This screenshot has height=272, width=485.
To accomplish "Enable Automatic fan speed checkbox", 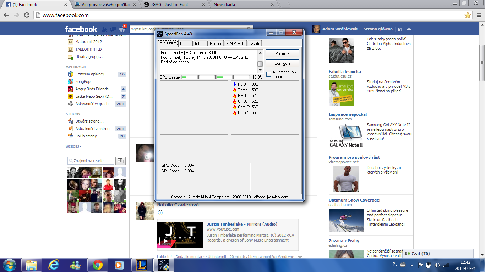I will point(269,74).
